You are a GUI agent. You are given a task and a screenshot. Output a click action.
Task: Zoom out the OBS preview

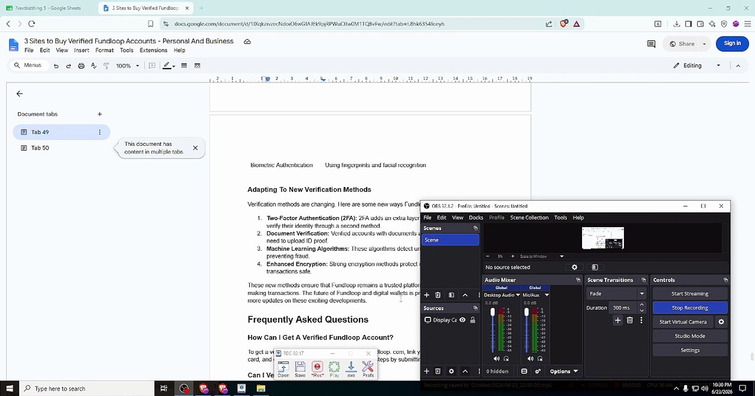tap(487, 256)
